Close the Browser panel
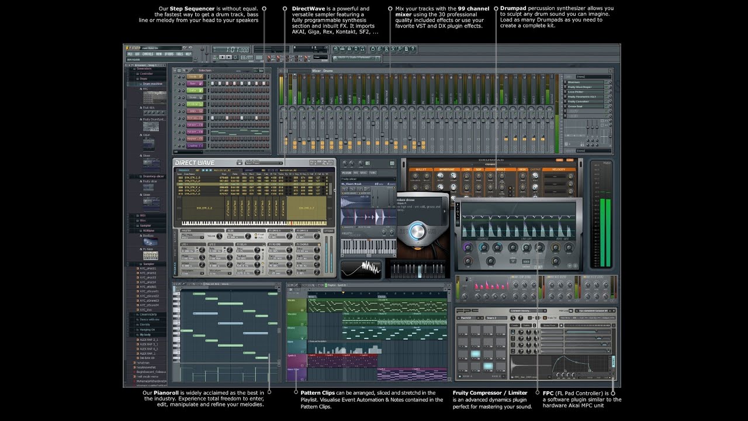 point(164,65)
